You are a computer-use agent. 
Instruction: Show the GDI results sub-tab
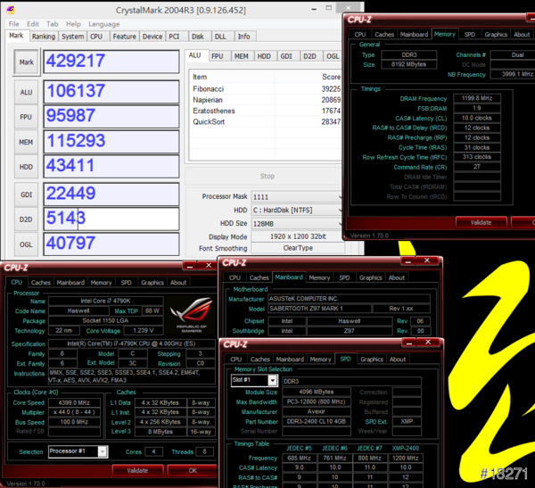286,56
